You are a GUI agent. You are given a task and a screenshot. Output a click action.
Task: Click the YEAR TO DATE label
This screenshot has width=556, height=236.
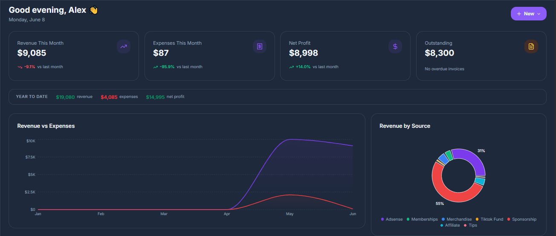pos(32,97)
